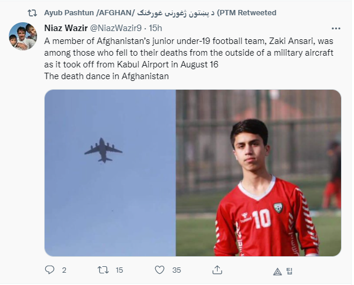Screen dimensions: 354x285
Task: Click the tip label text beside the triangle
Action: click(289, 271)
